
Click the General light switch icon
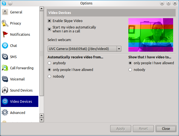5,12
